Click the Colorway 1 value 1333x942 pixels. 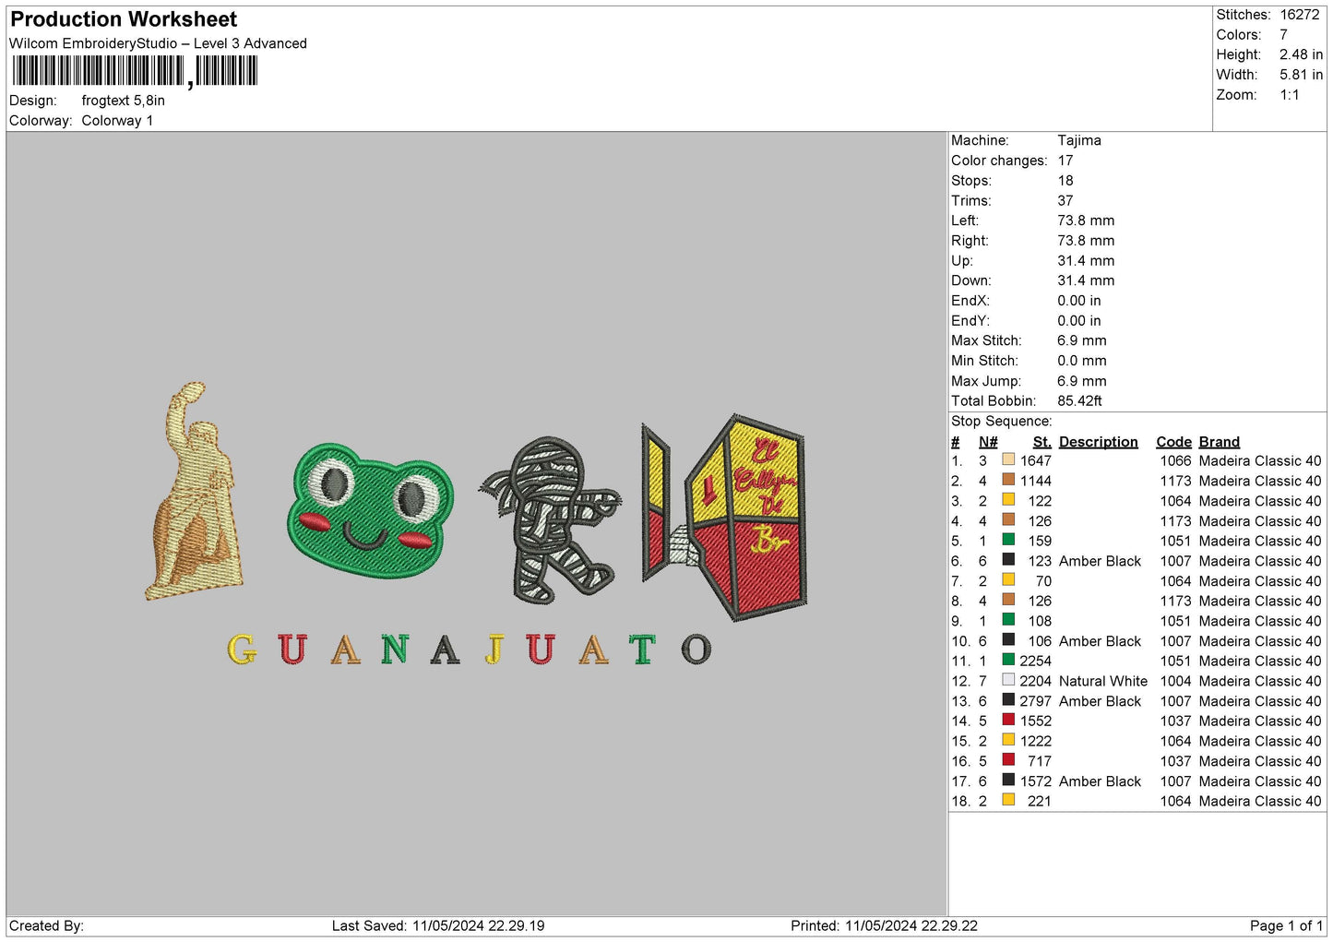(x=117, y=121)
